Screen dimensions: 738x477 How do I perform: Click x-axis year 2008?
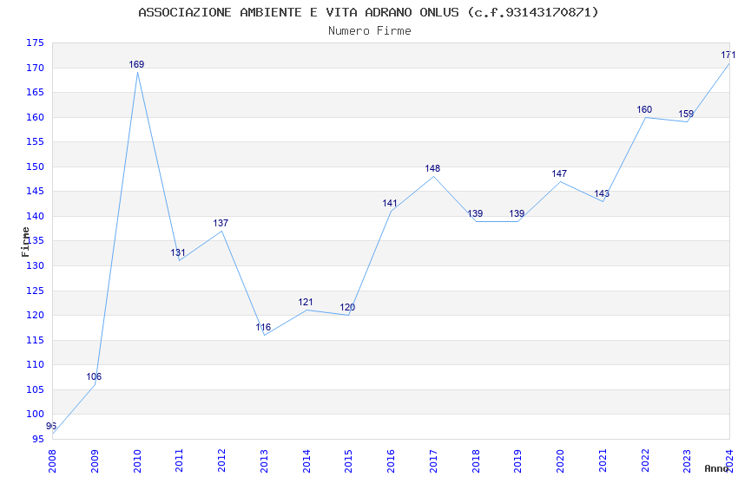coord(52,461)
